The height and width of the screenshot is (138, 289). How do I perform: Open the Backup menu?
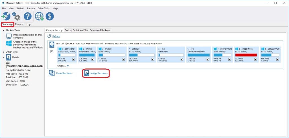point(20,8)
